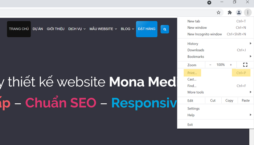Bookmark this page with the star icon
This screenshot has width=254, height=145.
click(x=218, y=12)
